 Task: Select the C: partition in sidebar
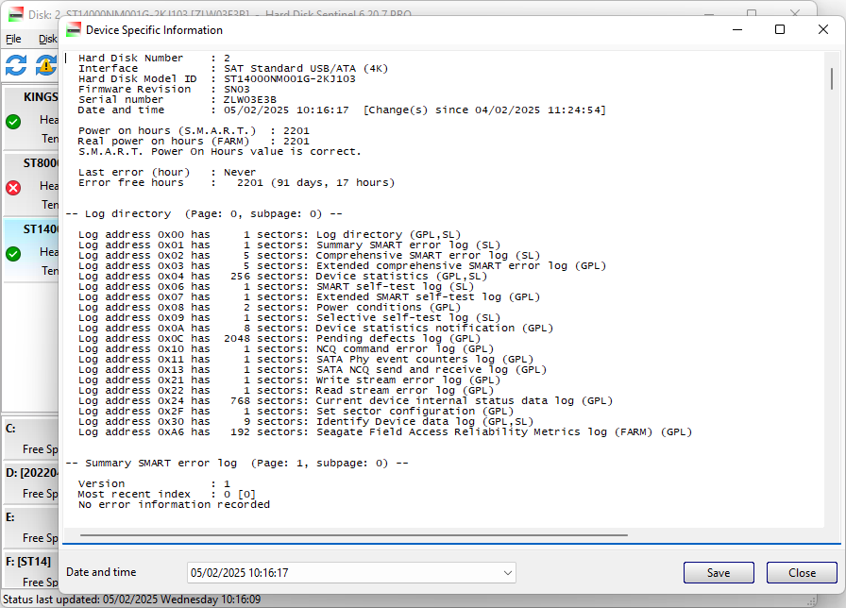tap(31, 439)
